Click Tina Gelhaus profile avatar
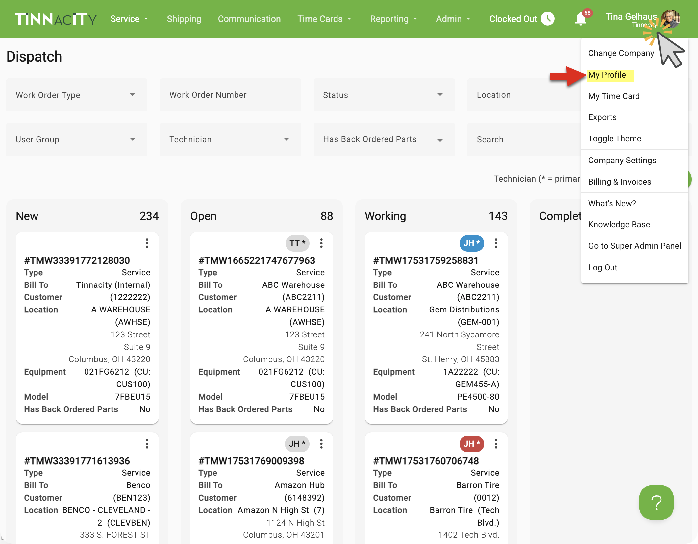Screen dimensions: 698x544 click(670, 19)
